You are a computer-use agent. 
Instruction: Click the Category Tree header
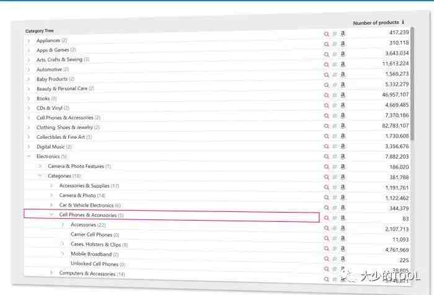(x=39, y=31)
